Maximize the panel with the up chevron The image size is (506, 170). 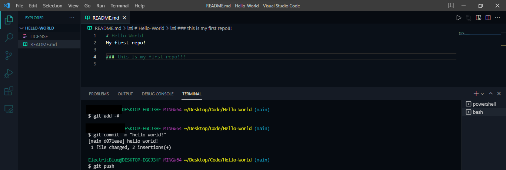[x=491, y=94]
